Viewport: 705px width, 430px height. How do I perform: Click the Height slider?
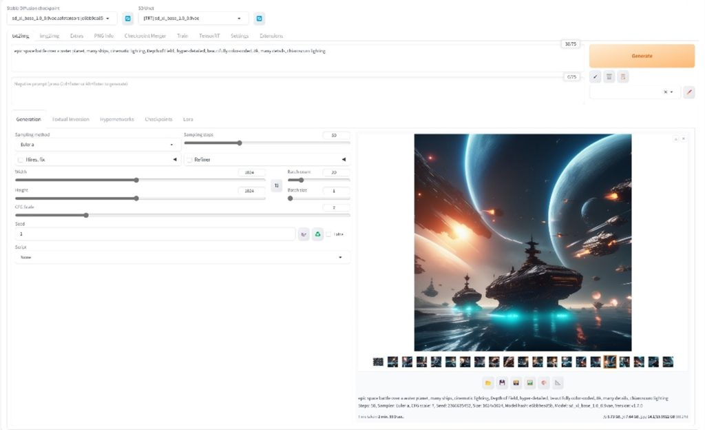click(x=140, y=198)
